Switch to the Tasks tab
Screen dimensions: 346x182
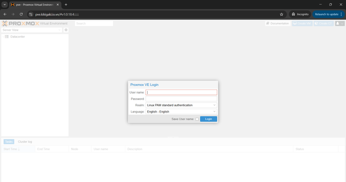click(x=9, y=142)
